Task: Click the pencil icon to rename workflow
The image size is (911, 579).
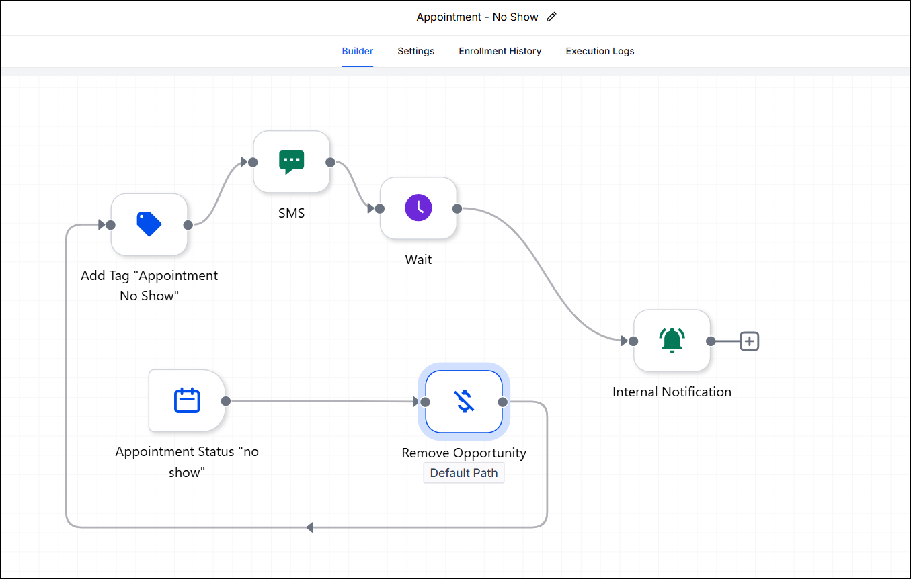Action: [552, 17]
